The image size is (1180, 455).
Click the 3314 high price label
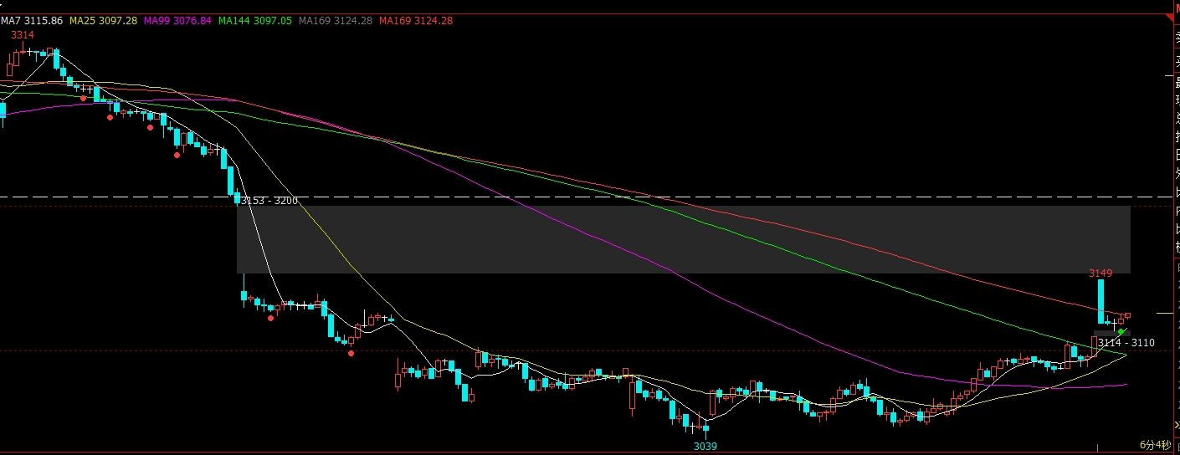[x=23, y=35]
